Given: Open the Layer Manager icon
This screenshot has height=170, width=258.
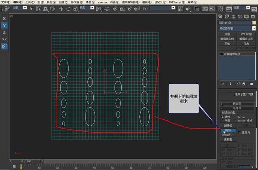Looking at the screenshot, I should (197, 9).
